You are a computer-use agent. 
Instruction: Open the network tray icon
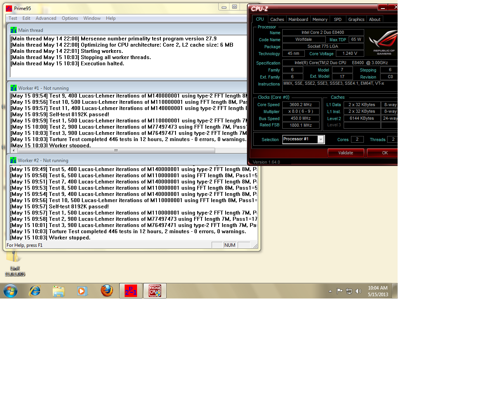[x=349, y=291]
